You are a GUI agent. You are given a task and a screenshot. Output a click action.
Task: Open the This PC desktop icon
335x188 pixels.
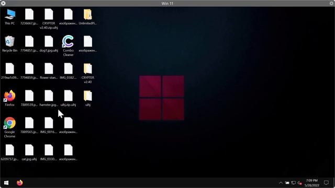pyautogui.click(x=10, y=17)
